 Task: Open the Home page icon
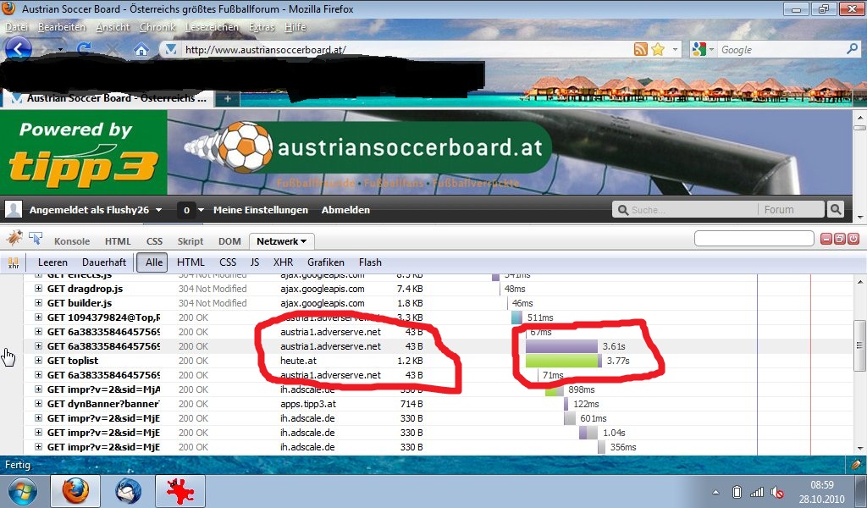(x=141, y=50)
